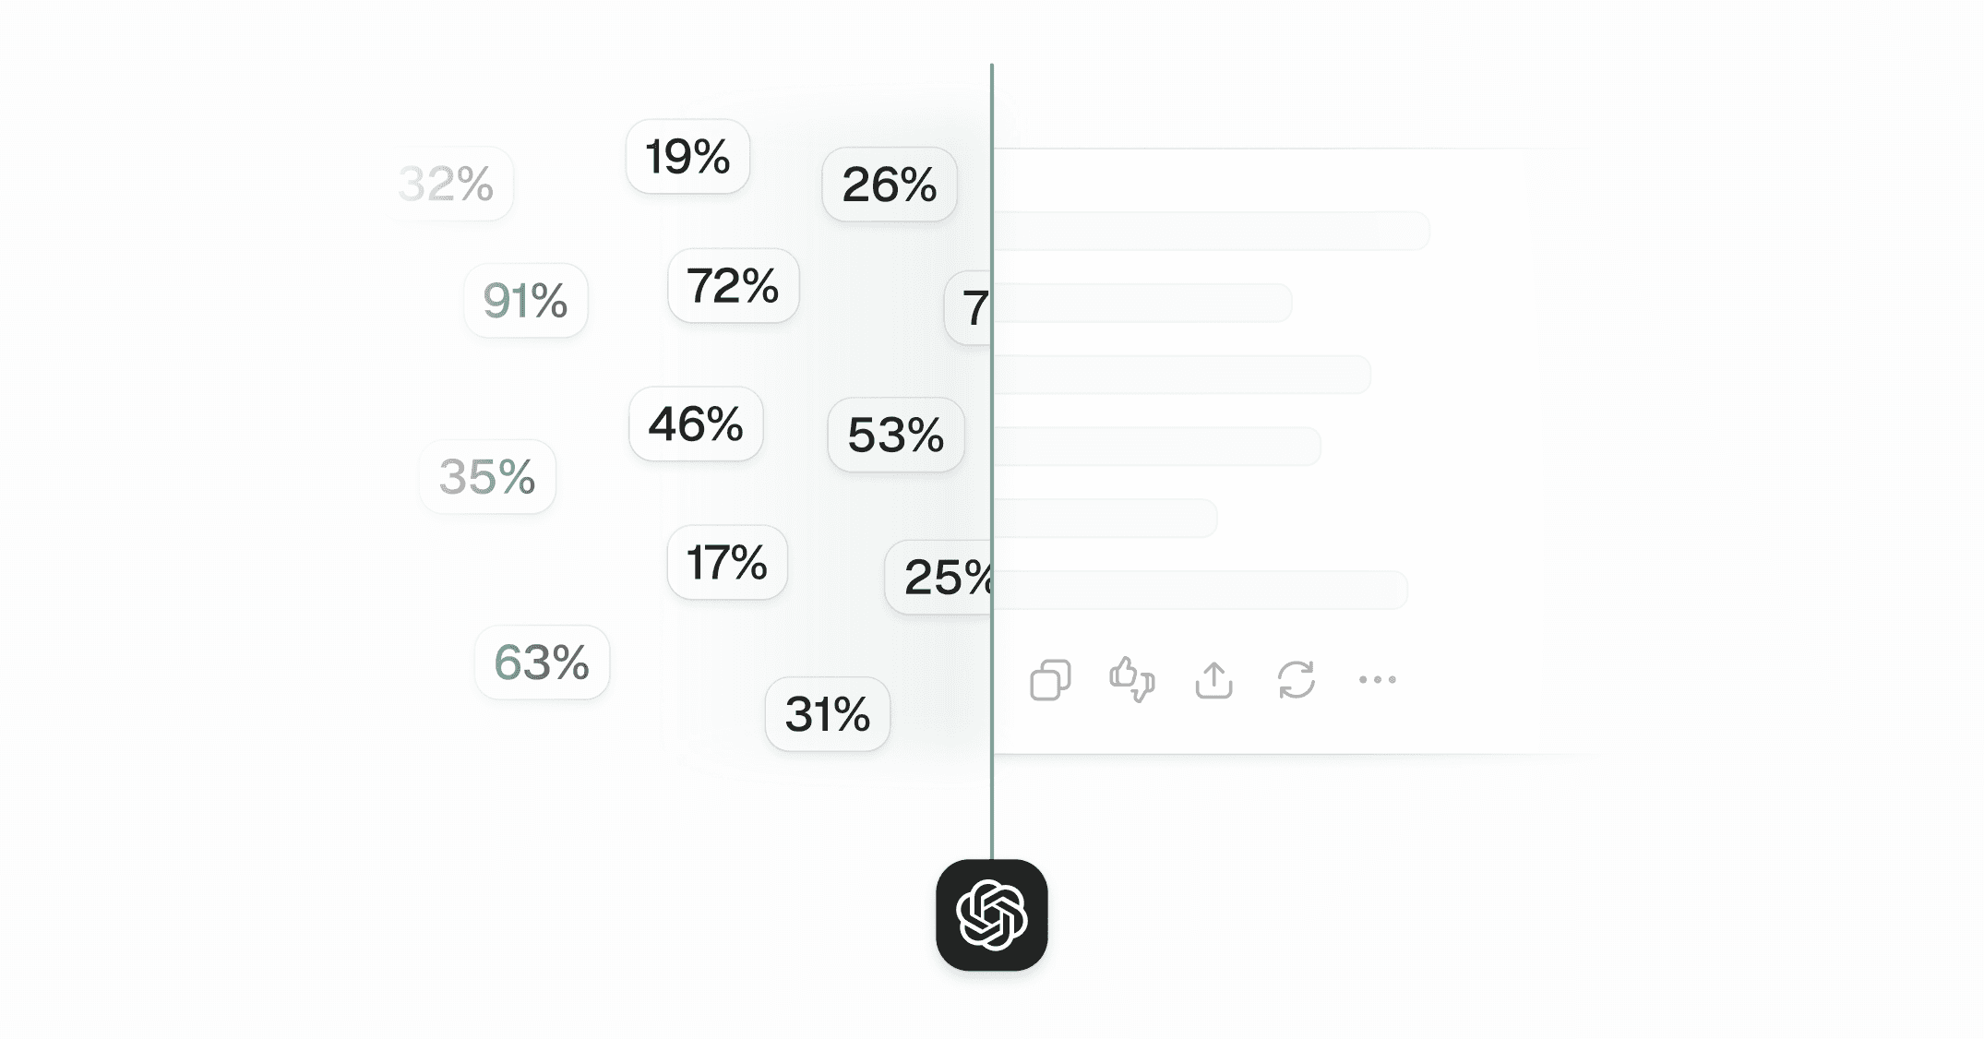Screen dimensions: 1984x1039
Task: Click the first placeholder text line
Action: click(1211, 231)
